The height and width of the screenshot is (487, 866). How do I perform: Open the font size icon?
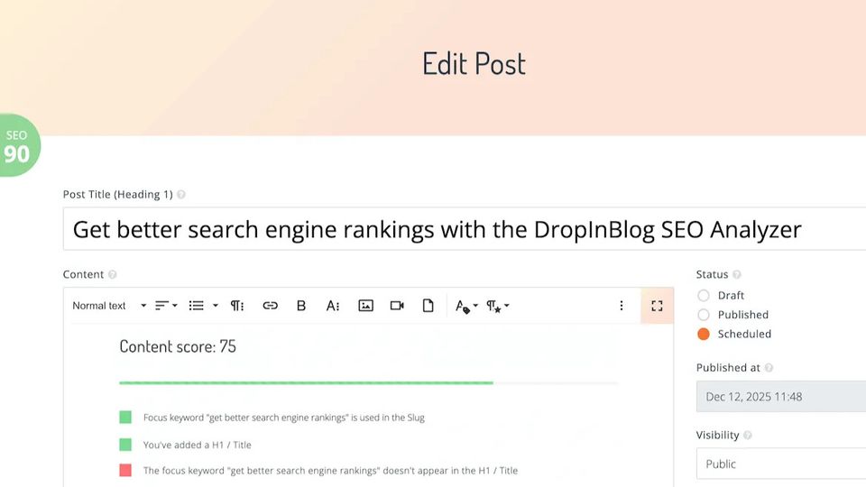click(x=333, y=306)
